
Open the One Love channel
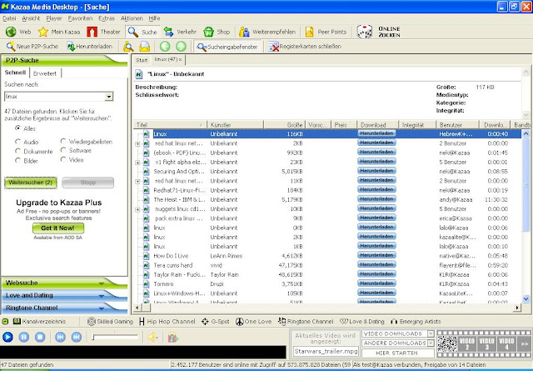pos(253,321)
